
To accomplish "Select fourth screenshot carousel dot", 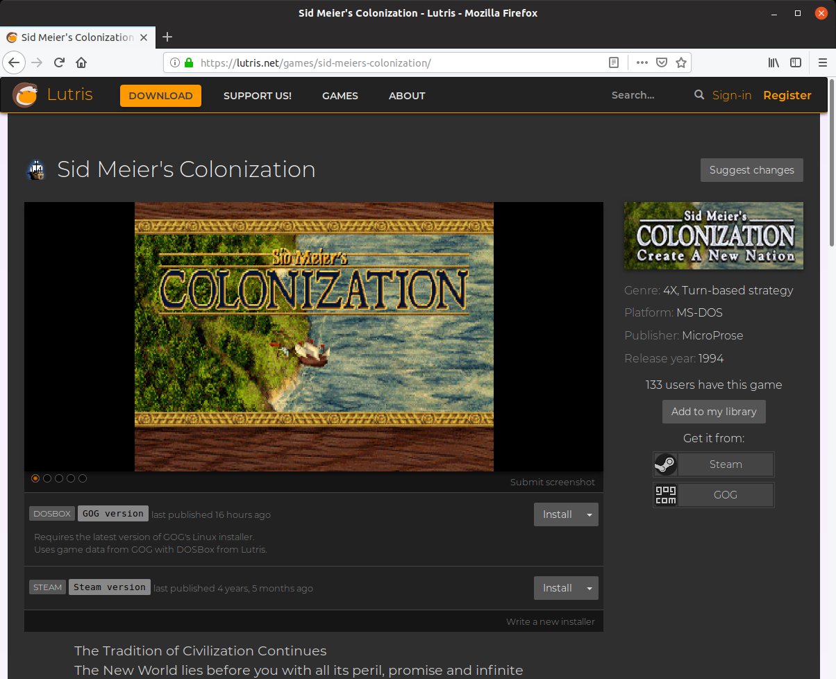I will [71, 478].
